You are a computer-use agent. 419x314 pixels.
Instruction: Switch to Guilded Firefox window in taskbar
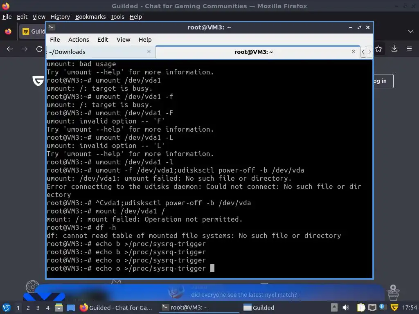point(117,307)
